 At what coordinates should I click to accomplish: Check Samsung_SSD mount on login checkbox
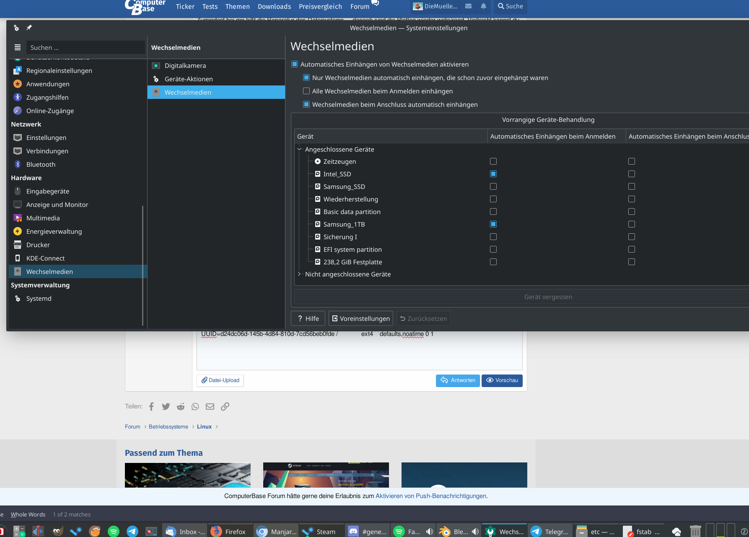pos(493,186)
